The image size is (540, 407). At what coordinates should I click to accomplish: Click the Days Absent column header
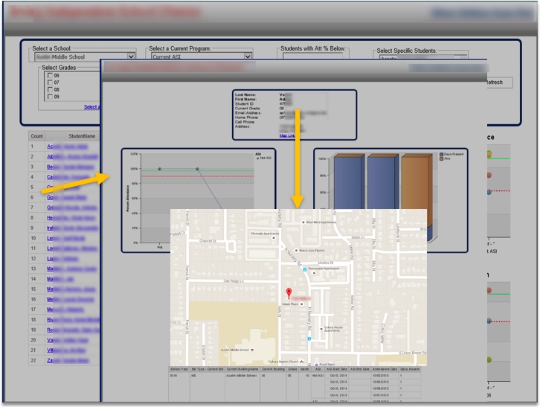[410, 369]
